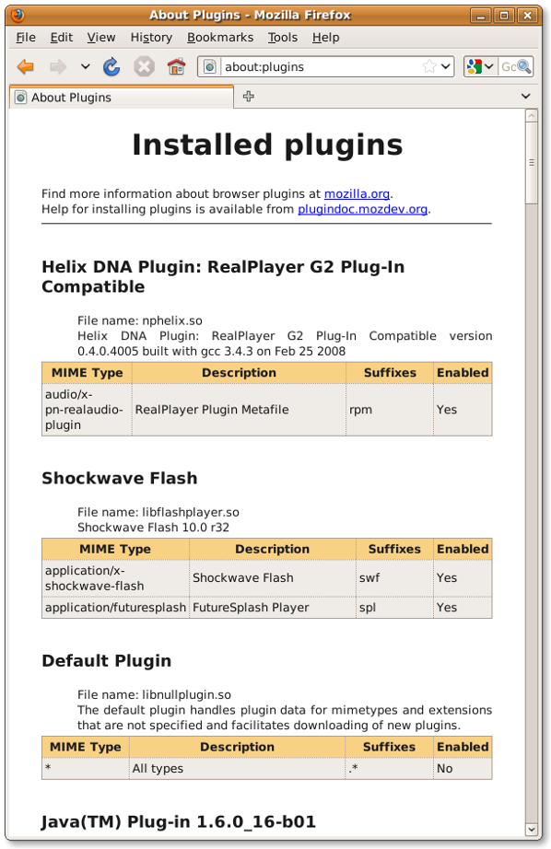Click the page identity icon in the address bar

click(210, 66)
